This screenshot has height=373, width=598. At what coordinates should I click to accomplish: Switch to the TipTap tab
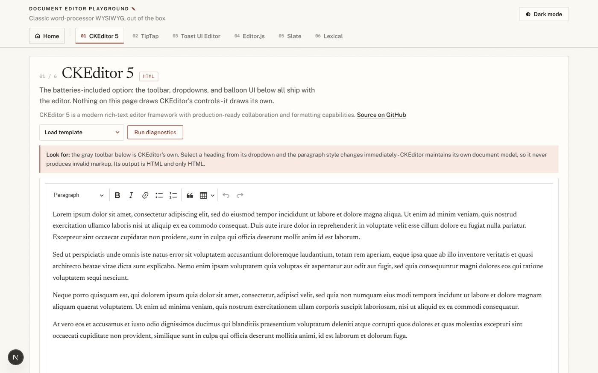point(146,36)
